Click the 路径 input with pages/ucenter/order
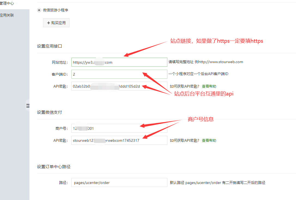296x200 pixels. pos(119,183)
